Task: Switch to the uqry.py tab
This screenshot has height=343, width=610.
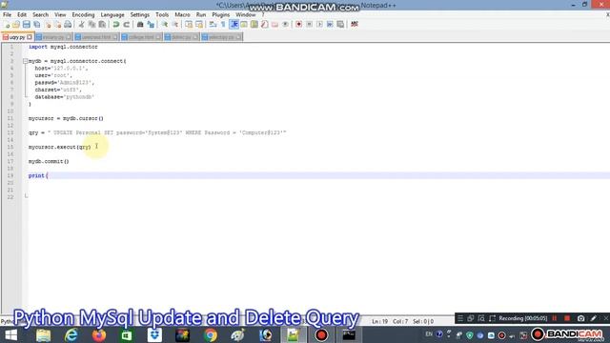Action: (17, 37)
